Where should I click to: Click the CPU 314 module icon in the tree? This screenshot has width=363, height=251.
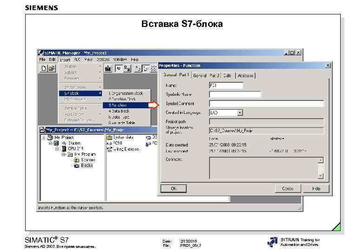click(64, 149)
